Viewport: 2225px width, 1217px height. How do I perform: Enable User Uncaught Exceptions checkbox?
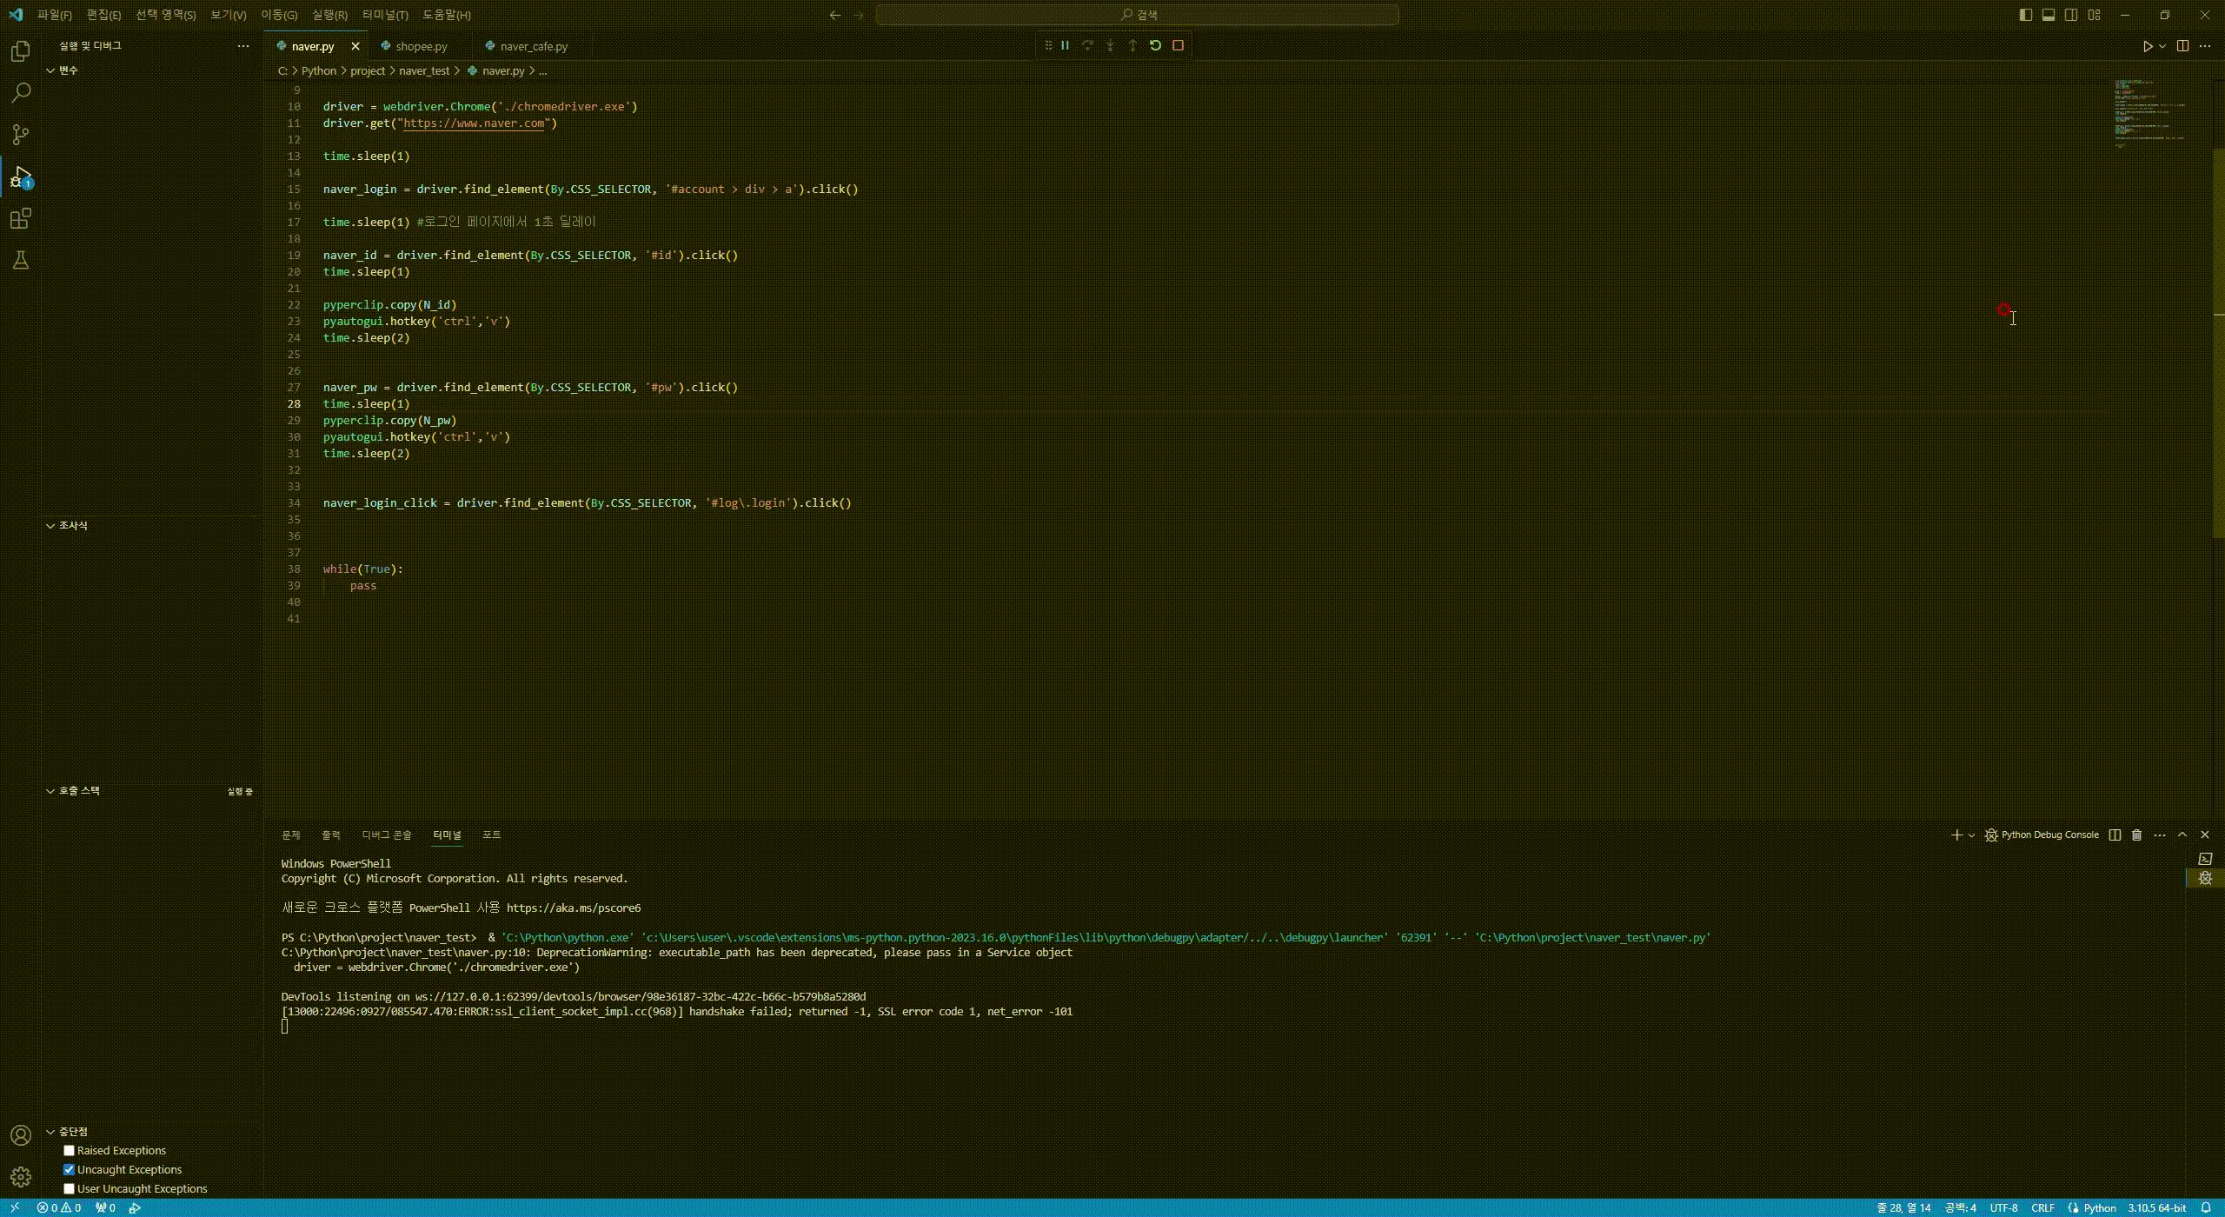(70, 1188)
